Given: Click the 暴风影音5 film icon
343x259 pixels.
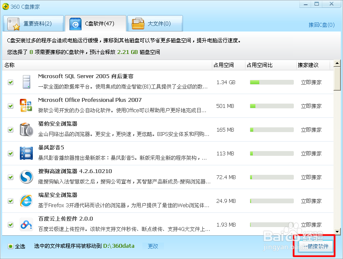Looking at the screenshot, I should click(26, 153).
